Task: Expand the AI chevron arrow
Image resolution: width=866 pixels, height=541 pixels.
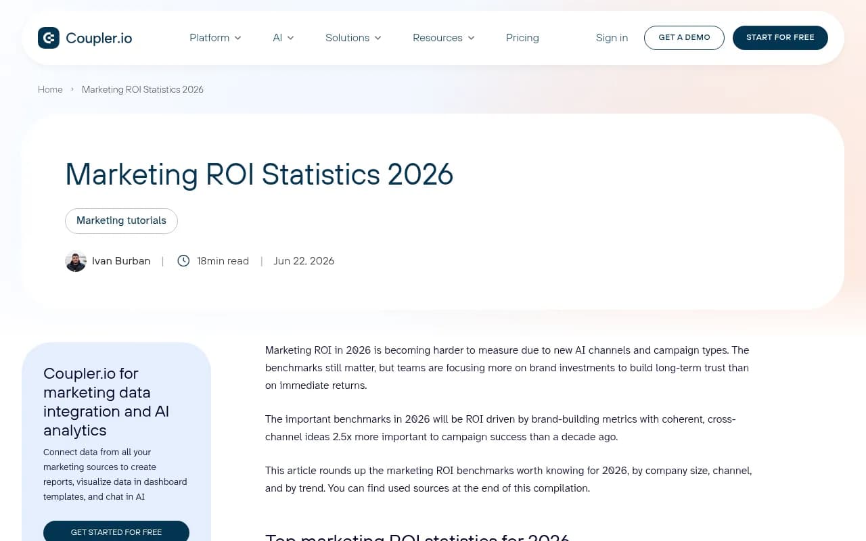Action: pyautogui.click(x=290, y=38)
